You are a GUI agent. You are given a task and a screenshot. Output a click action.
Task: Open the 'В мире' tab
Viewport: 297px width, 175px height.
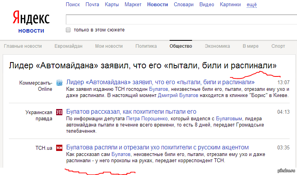(x=251, y=46)
